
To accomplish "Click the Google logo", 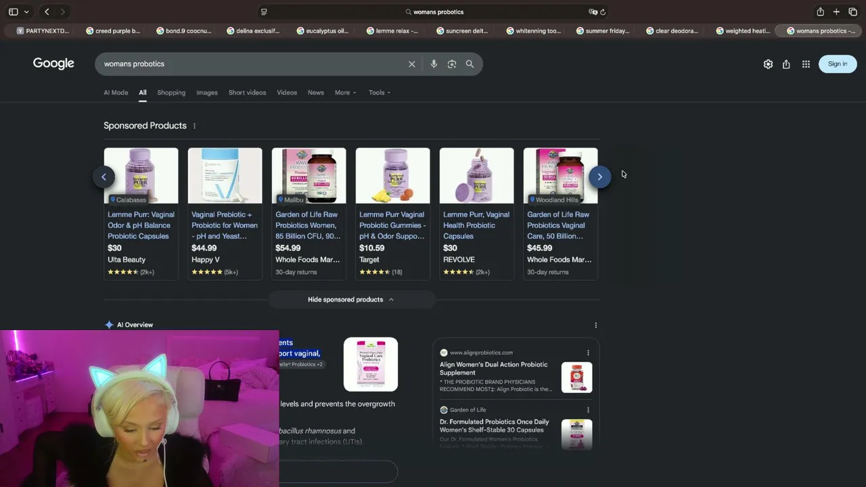I will tap(53, 64).
